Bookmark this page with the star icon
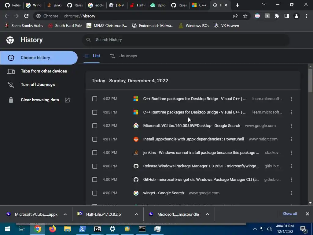 pos(245,16)
